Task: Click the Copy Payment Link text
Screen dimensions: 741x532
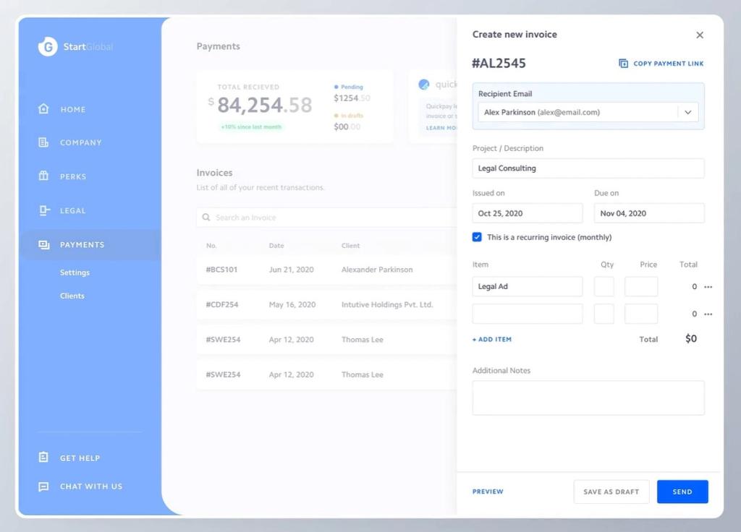Action: pos(668,64)
